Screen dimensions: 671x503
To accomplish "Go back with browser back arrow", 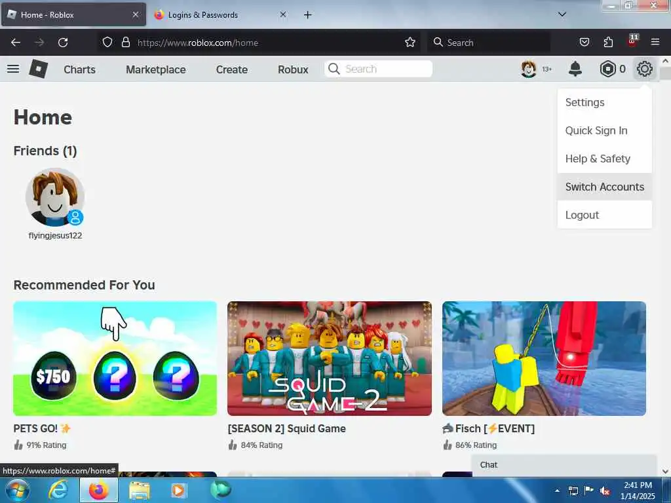I will pos(16,43).
